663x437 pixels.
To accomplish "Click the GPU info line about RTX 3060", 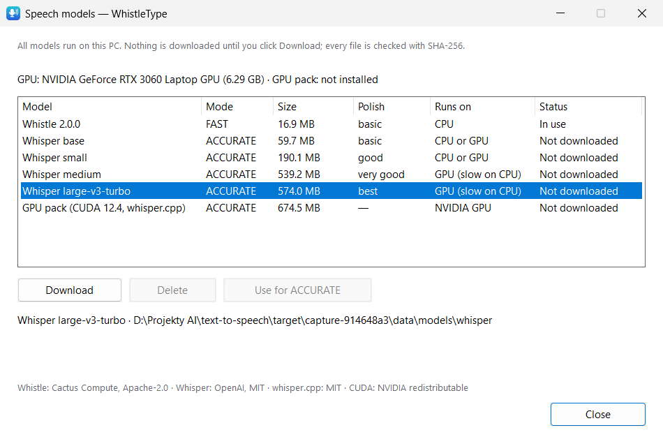I will tap(198, 80).
